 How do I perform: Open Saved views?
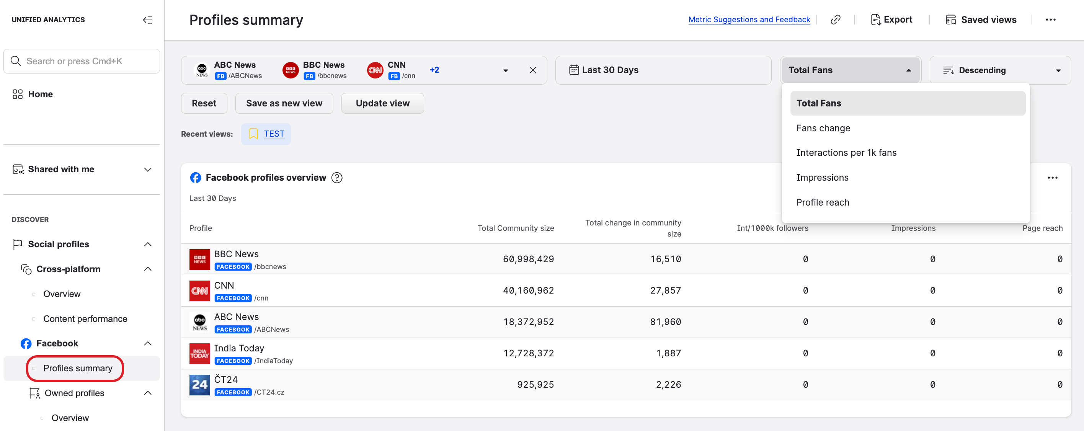click(981, 20)
